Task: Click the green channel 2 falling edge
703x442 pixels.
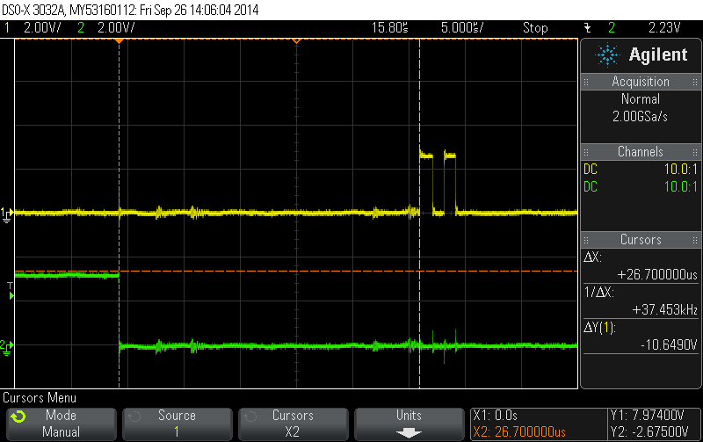Action: point(120,309)
